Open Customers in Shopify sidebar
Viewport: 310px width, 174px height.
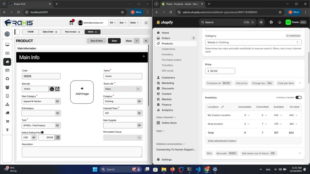click(168, 78)
